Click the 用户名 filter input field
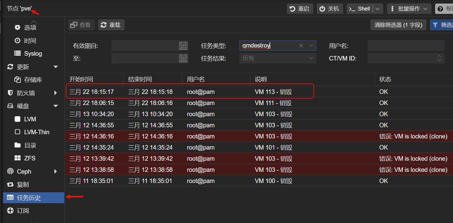453x223 pixels. [406, 46]
